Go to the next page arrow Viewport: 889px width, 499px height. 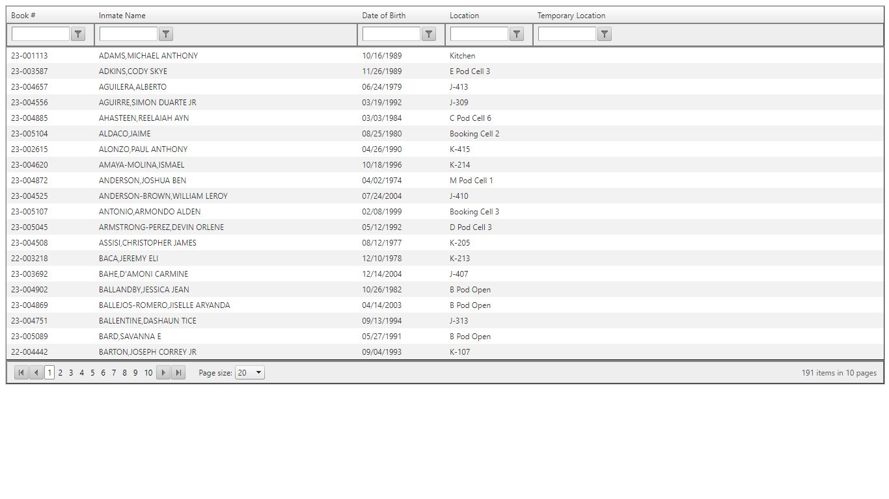click(163, 372)
